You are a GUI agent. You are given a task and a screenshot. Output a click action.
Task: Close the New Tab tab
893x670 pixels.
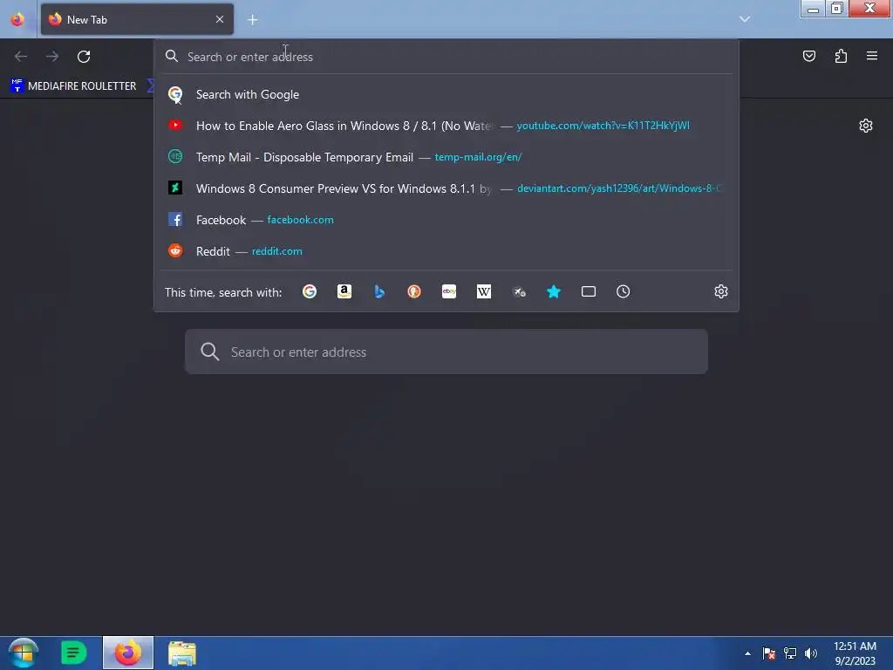[x=220, y=19]
